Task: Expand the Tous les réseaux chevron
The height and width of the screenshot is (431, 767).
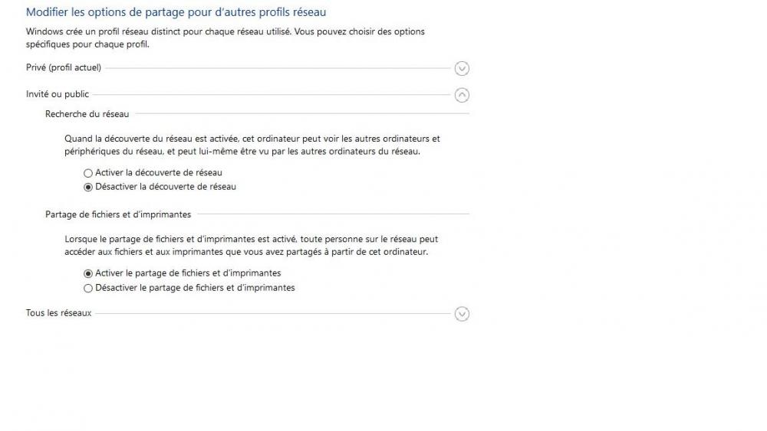Action: (x=461, y=314)
